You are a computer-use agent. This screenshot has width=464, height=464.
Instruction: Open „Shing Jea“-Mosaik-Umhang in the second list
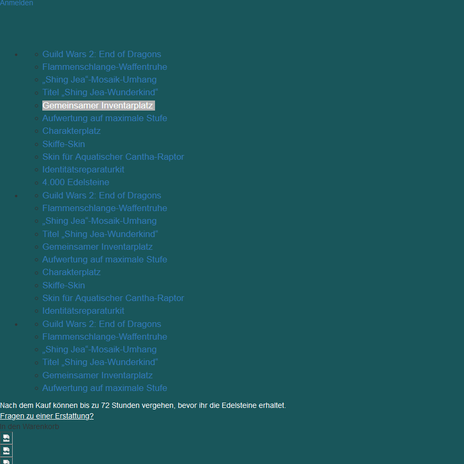(x=99, y=221)
